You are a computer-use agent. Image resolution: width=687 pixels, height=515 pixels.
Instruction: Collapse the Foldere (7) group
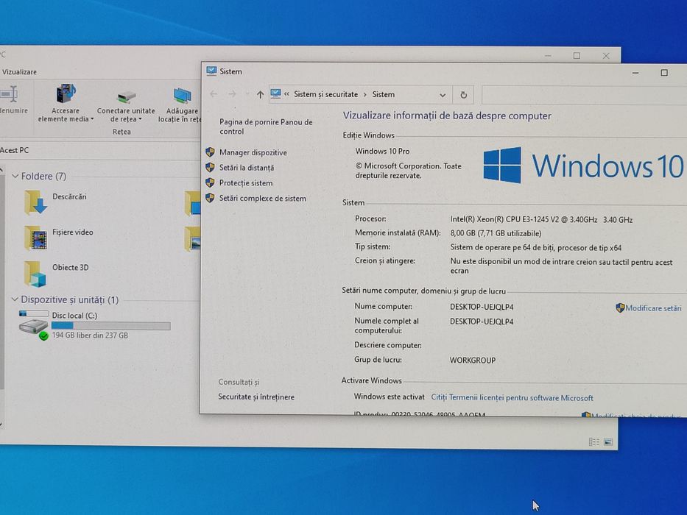[15, 176]
